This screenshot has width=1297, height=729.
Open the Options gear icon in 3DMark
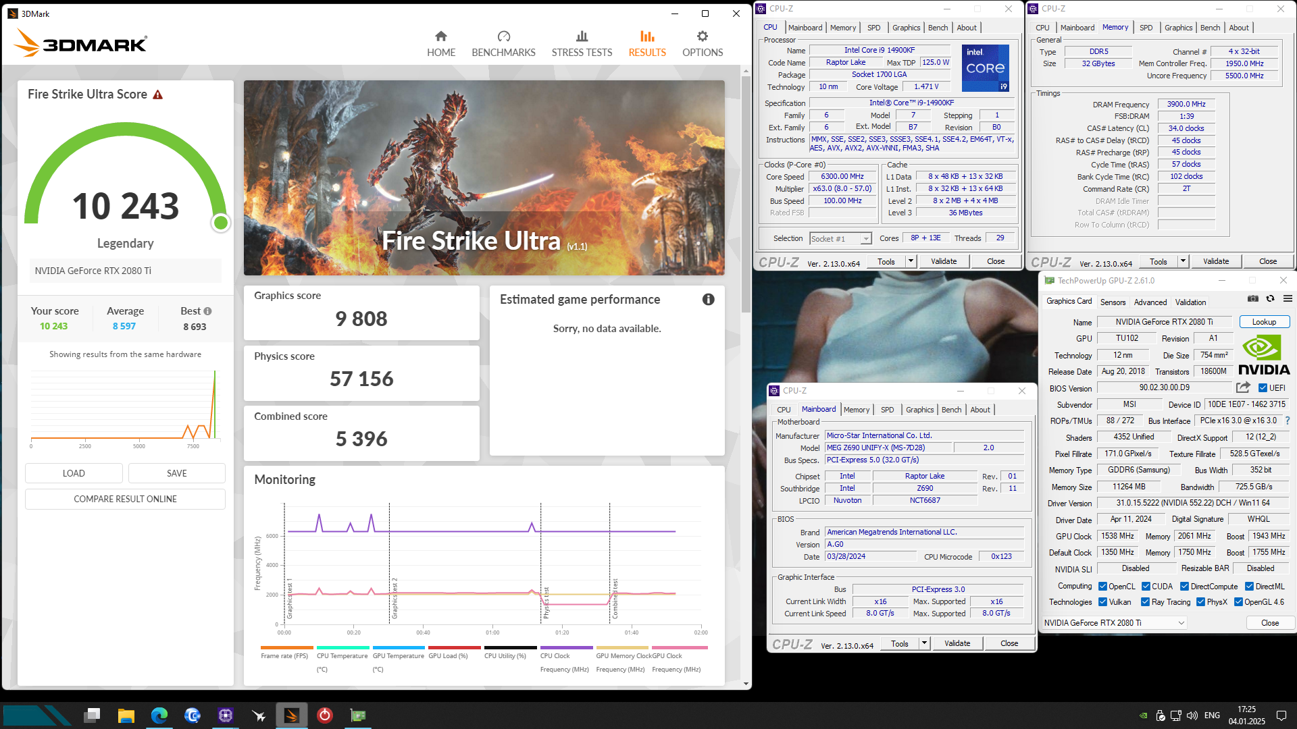click(703, 36)
